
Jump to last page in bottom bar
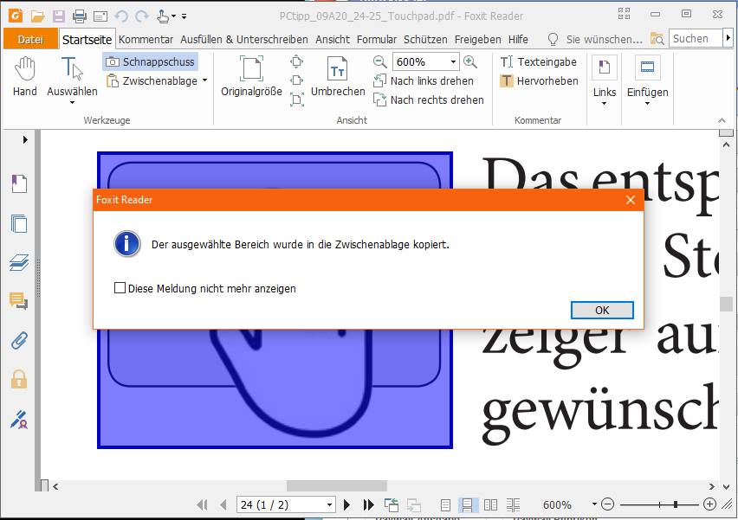pos(368,505)
